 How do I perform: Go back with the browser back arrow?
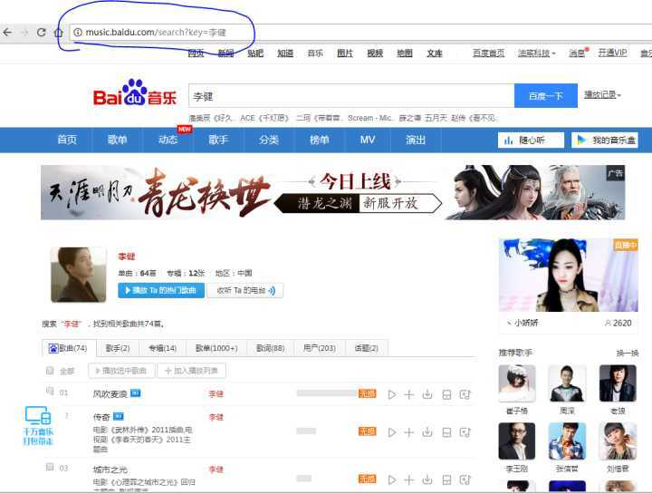[7, 32]
